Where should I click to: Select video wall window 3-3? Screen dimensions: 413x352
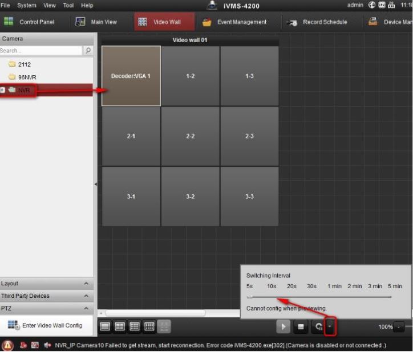click(249, 197)
